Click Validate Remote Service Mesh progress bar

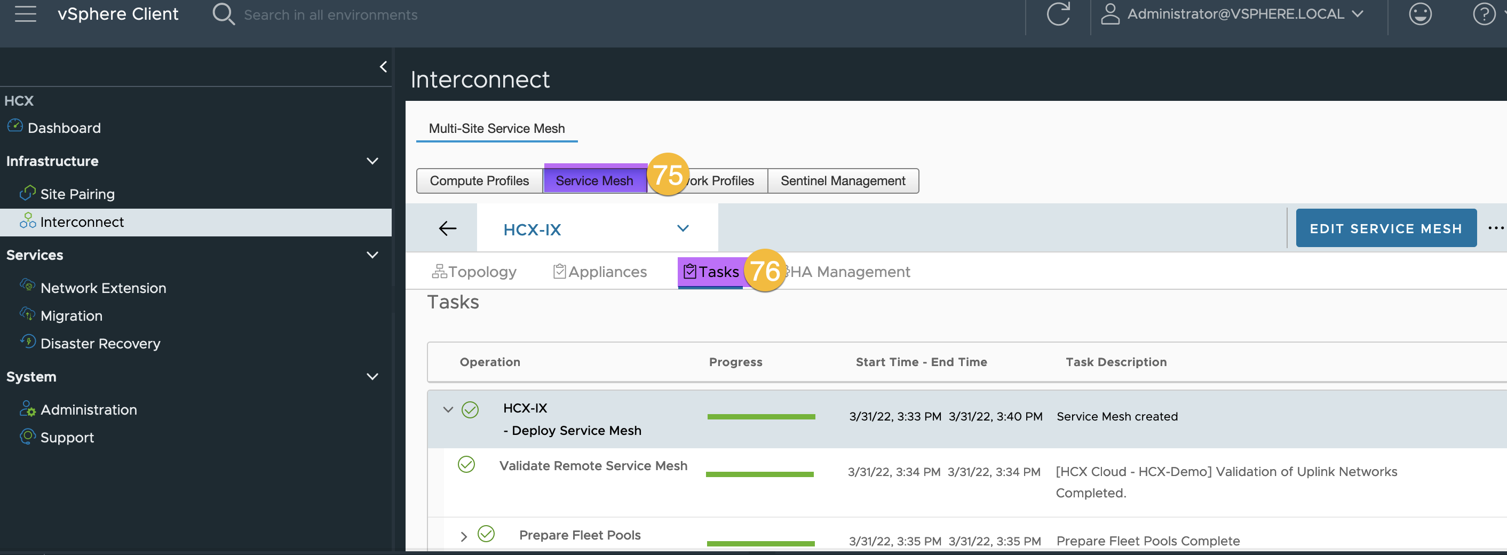pos(759,474)
